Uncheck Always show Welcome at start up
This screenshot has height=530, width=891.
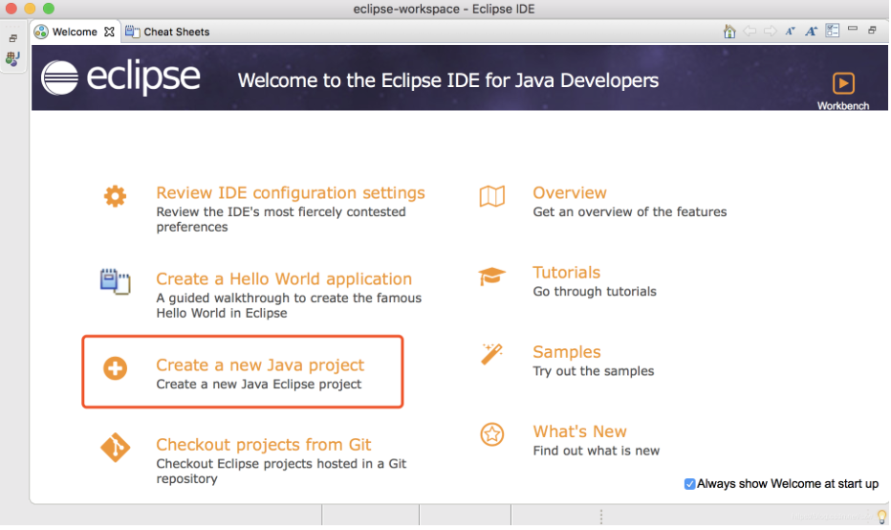pos(689,484)
